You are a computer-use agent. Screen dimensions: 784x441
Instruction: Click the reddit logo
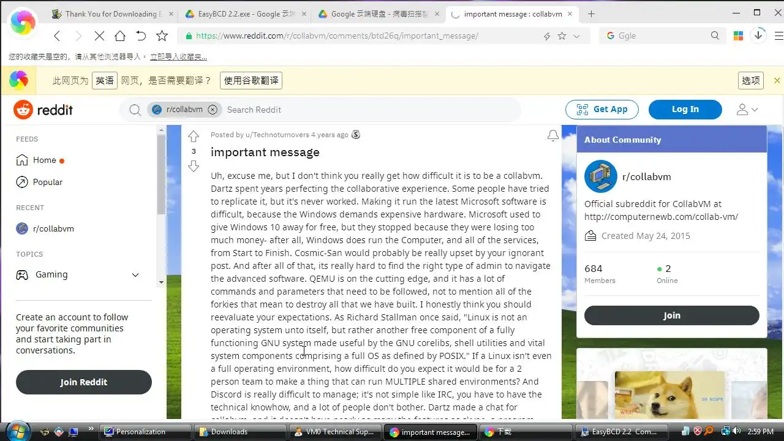pyautogui.click(x=43, y=110)
